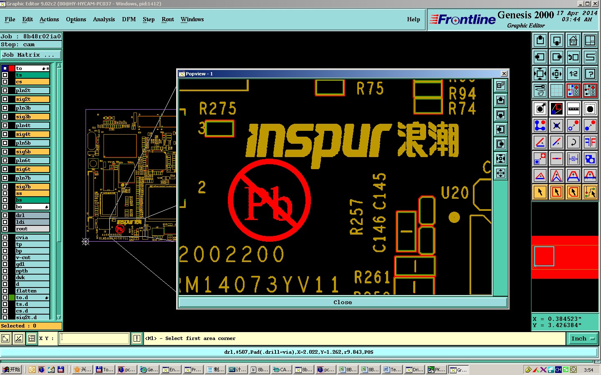Image resolution: width=601 pixels, height=375 pixels.
Task: Open the Help menu
Action: [x=414, y=19]
